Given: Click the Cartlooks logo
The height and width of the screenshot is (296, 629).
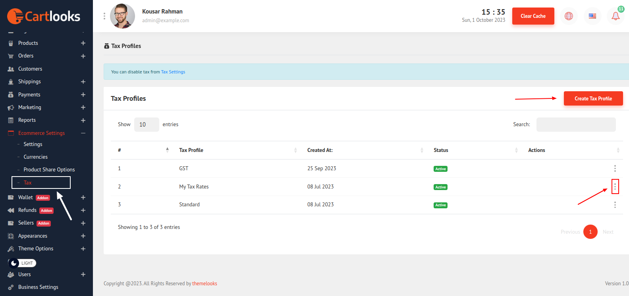Looking at the screenshot, I should [x=44, y=16].
